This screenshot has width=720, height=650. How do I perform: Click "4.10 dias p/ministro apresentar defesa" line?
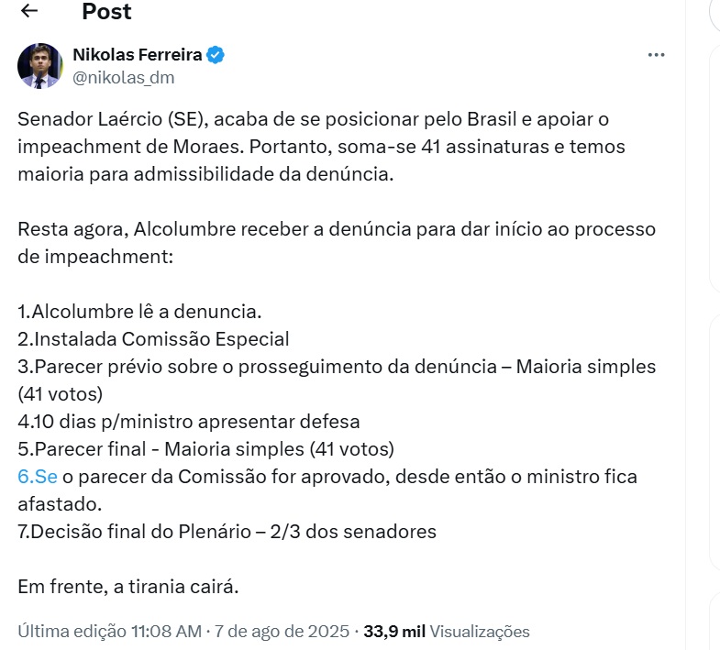tap(189, 422)
